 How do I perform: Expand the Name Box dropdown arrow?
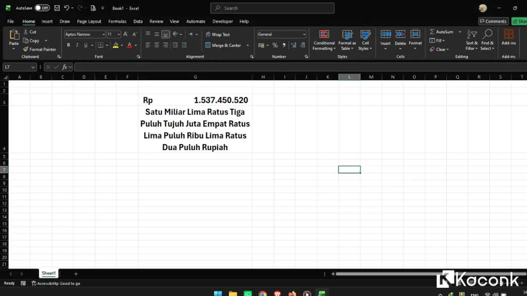click(x=32, y=67)
